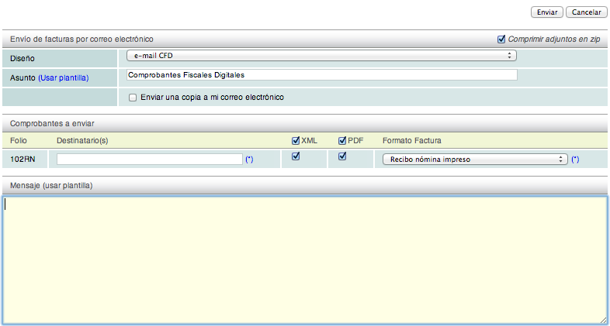Click usar plantilla link in Mensaje header
Screen dimensions: 610x326
click(68, 186)
